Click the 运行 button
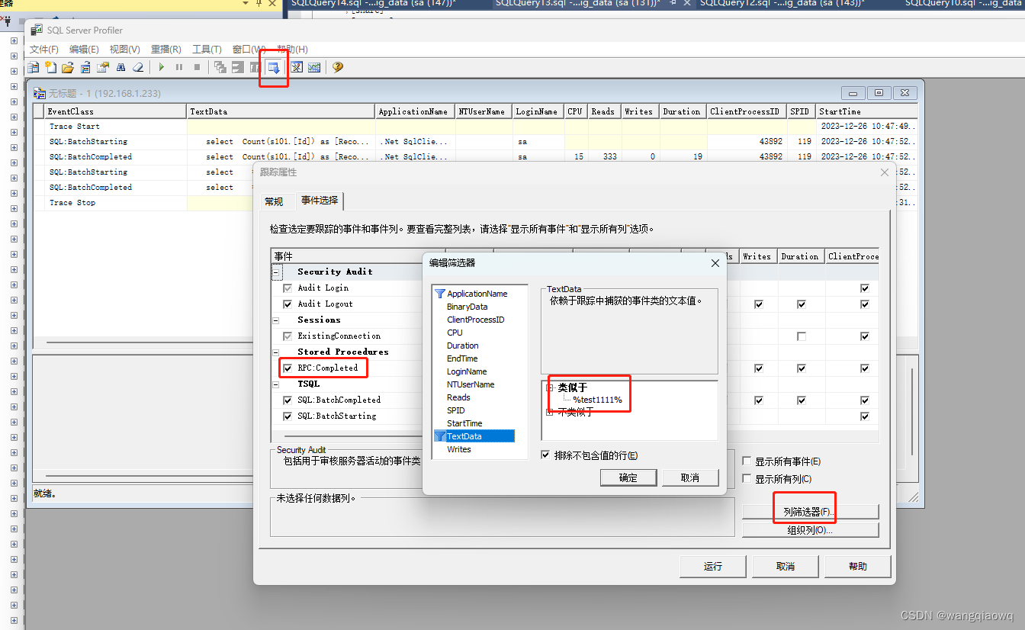The image size is (1025, 630). (713, 567)
